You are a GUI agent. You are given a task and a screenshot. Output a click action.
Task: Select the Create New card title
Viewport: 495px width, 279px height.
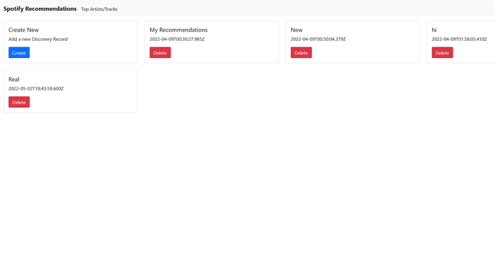click(x=24, y=30)
